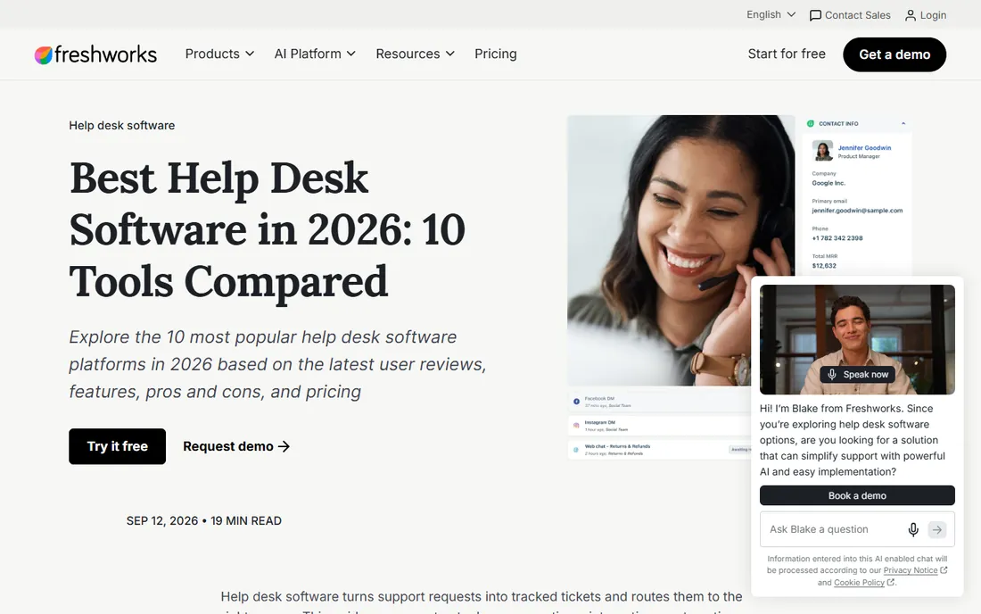Image resolution: width=981 pixels, height=614 pixels.
Task: Click the Jennifer Goodwin name
Action: [x=865, y=148]
